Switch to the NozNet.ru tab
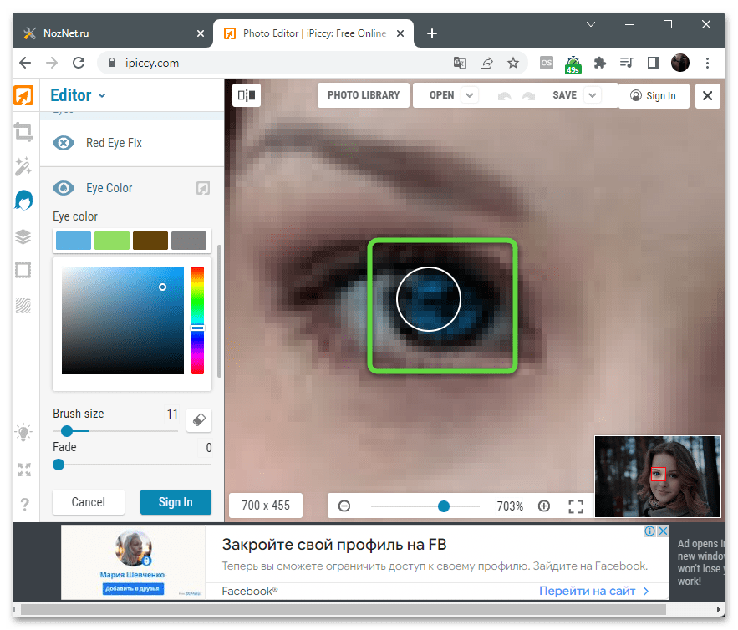The height and width of the screenshot is (630, 738). pos(113,33)
